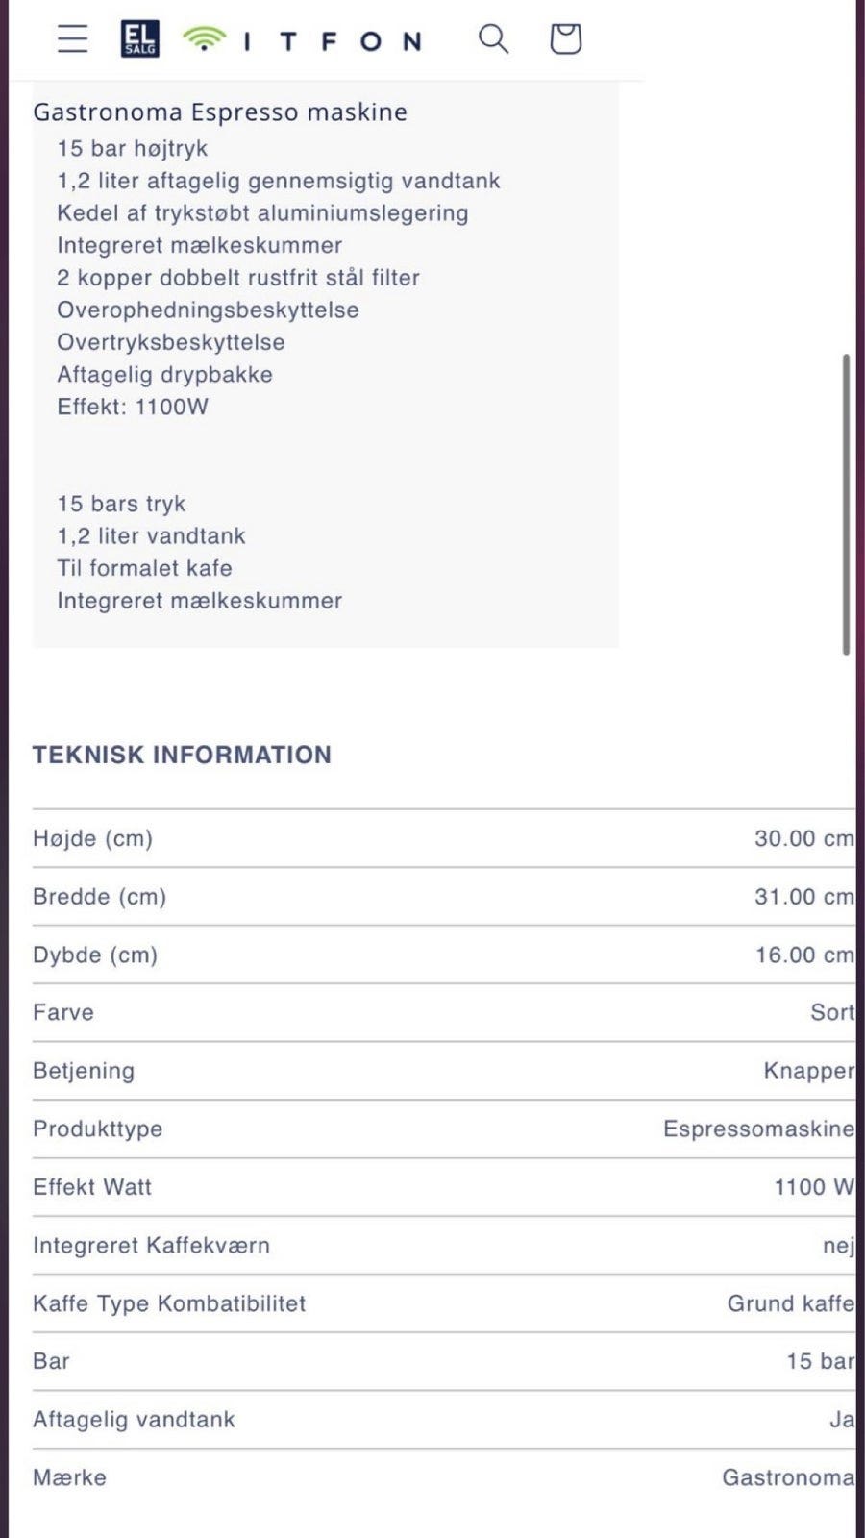The height and width of the screenshot is (1538, 865).
Task: Click the Aftagelig vandtank row label
Action: (x=134, y=1420)
